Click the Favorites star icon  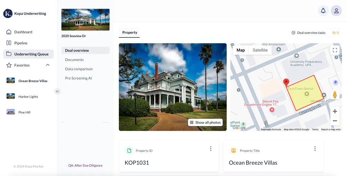[9, 65]
